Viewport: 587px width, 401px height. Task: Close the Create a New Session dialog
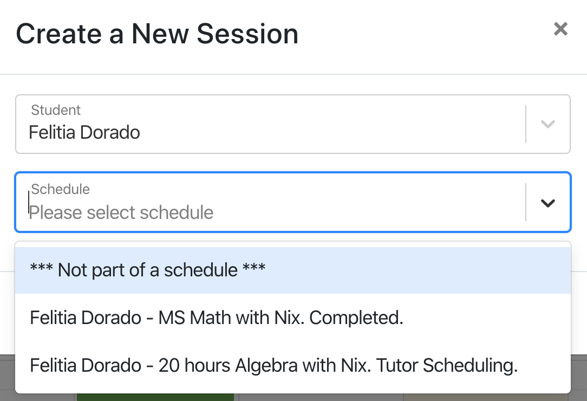tap(560, 29)
